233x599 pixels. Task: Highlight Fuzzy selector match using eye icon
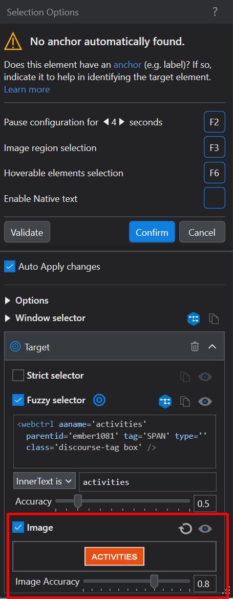205,401
